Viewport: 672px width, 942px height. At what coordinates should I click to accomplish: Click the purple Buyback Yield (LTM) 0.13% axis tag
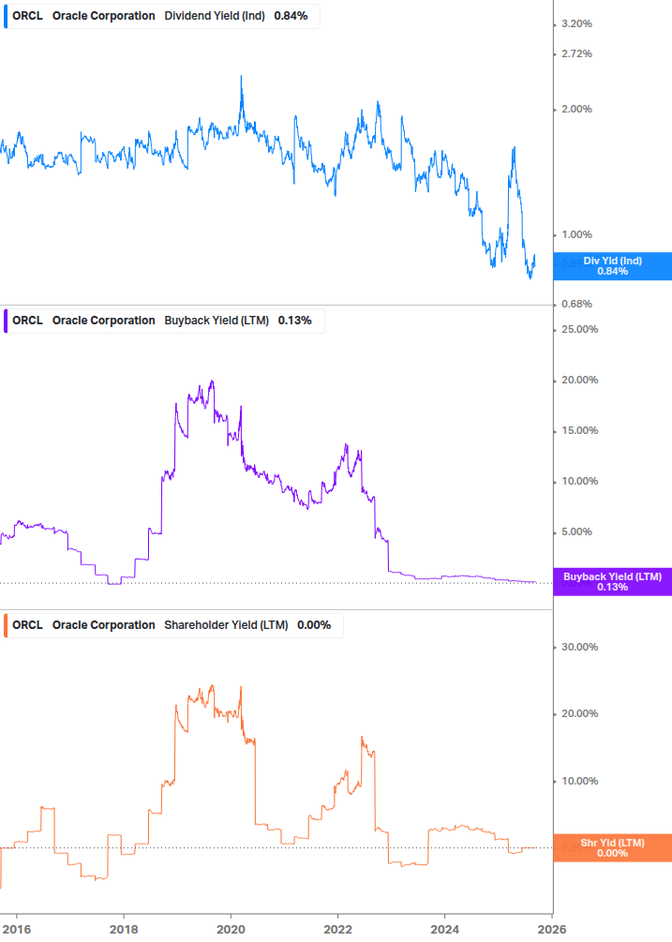613,581
